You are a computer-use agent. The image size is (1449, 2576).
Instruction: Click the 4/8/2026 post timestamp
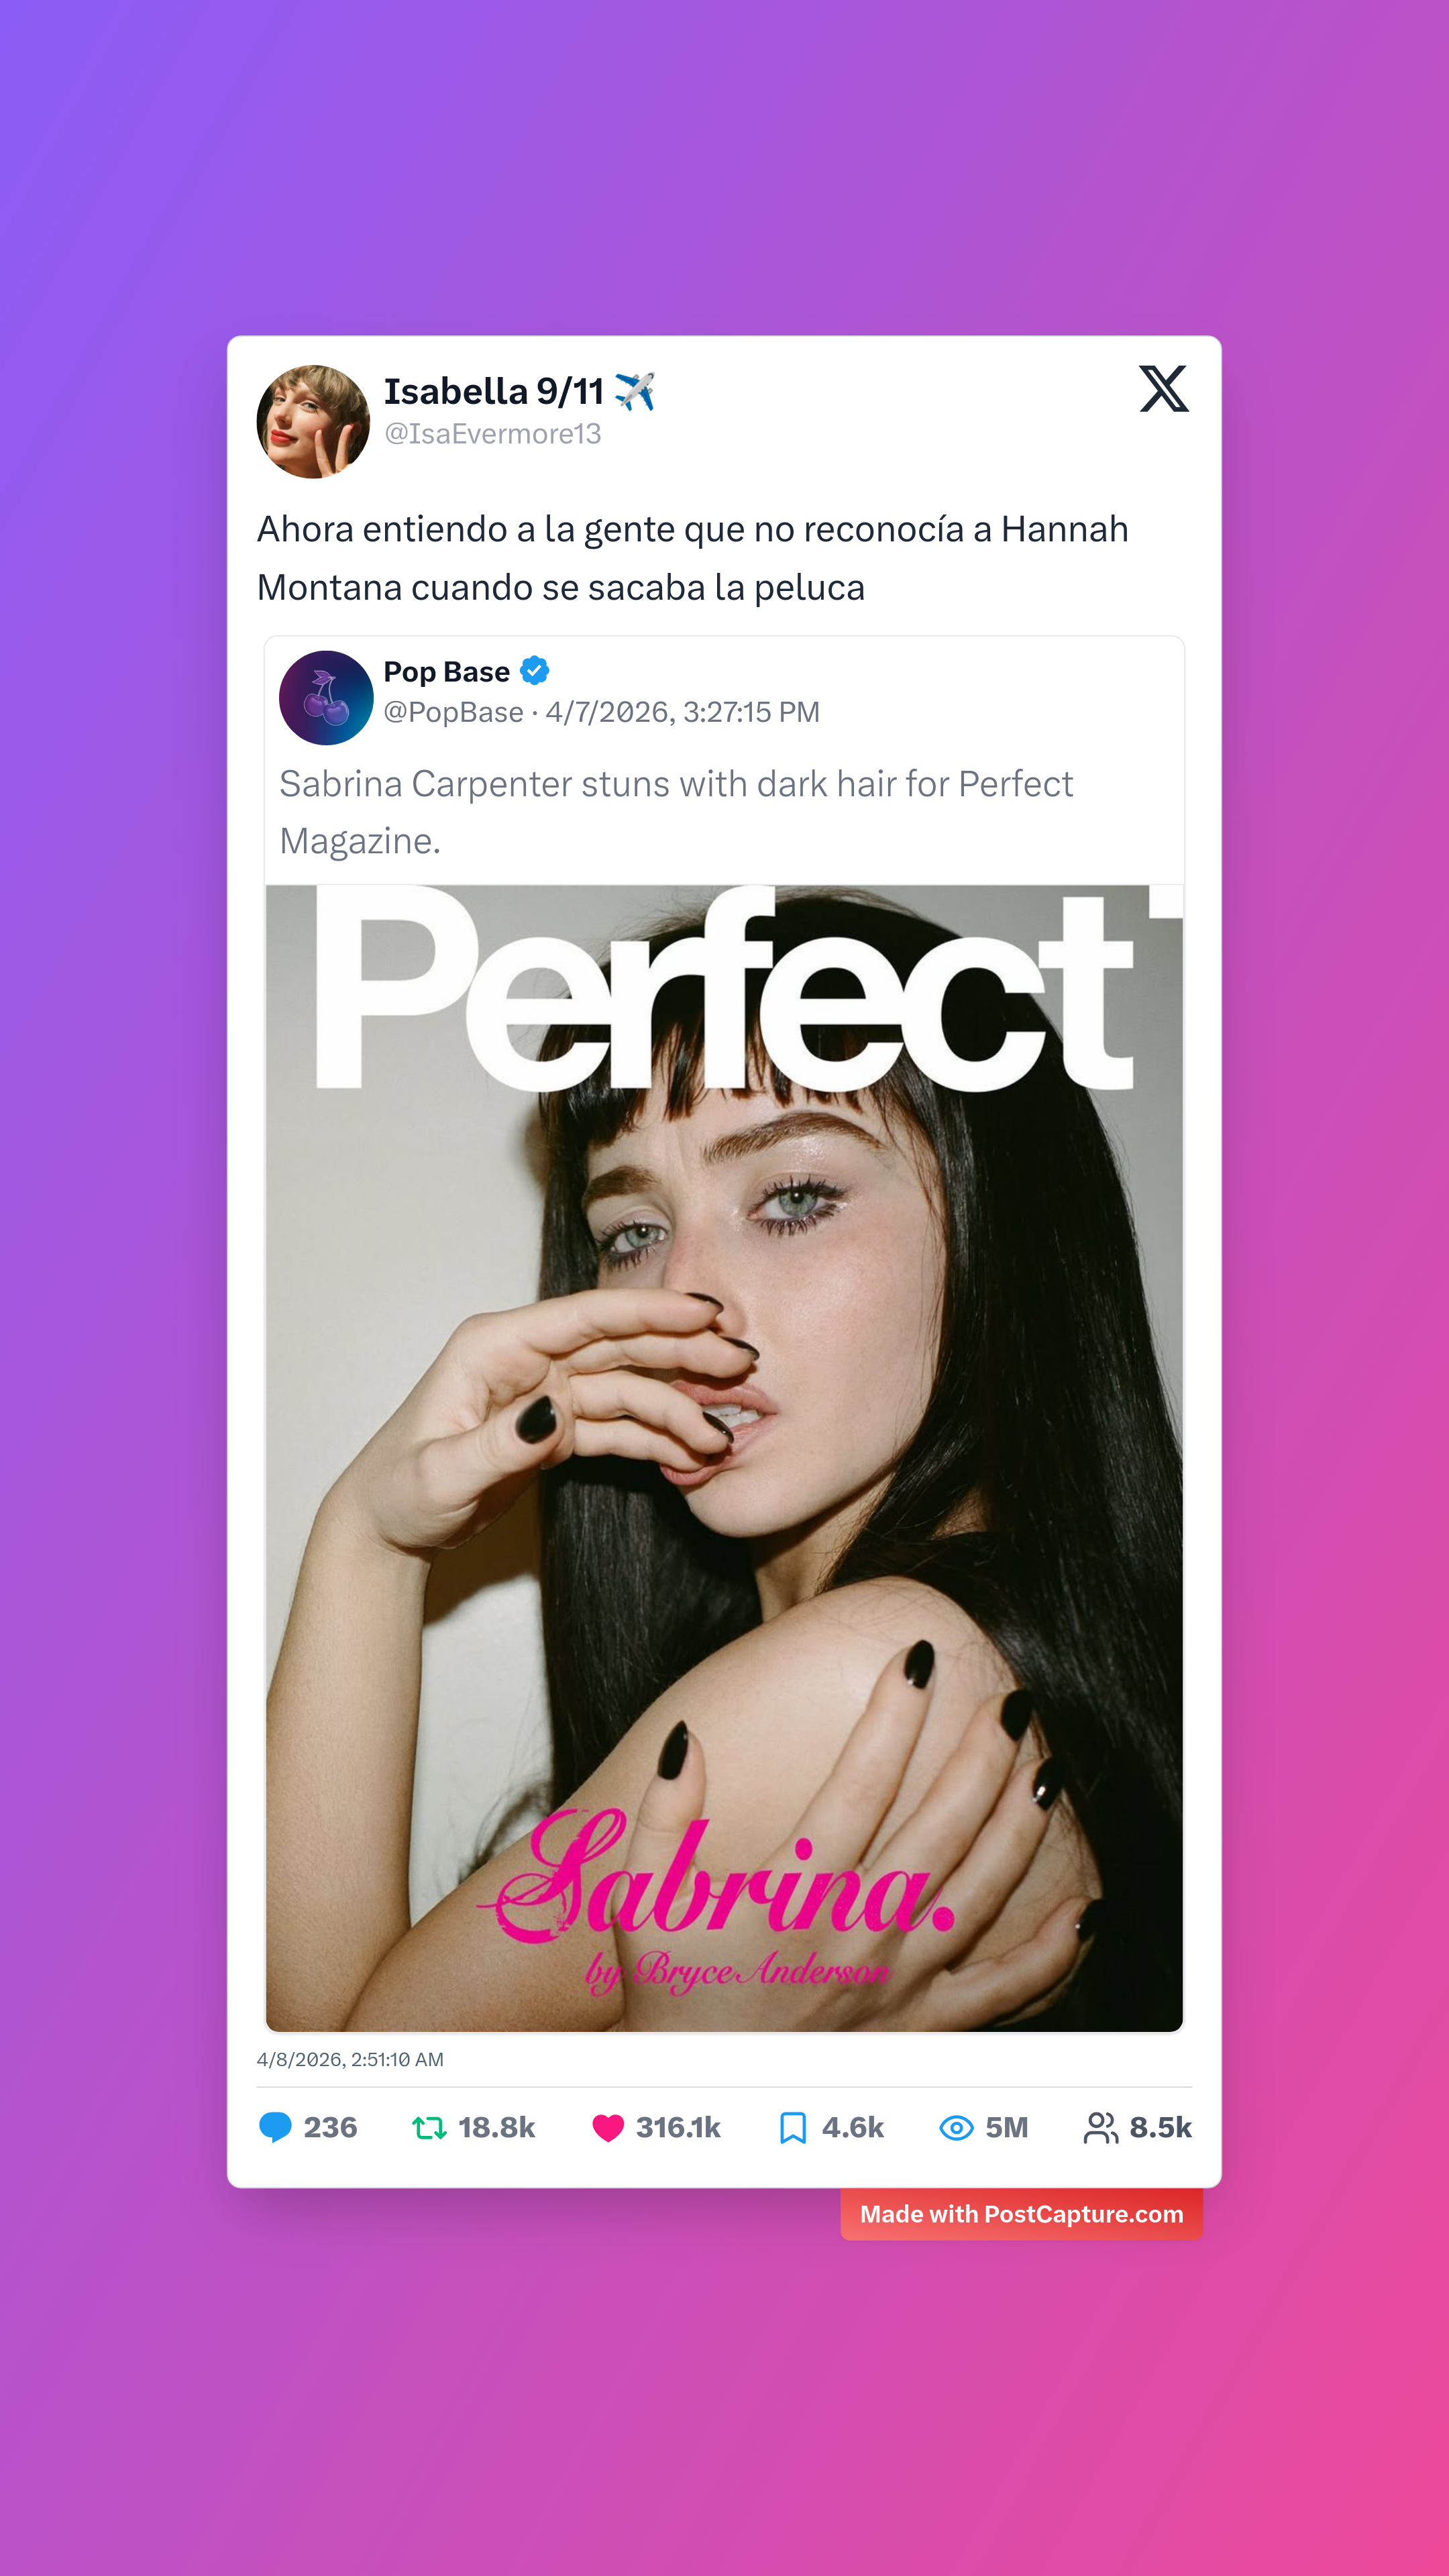point(350,2059)
